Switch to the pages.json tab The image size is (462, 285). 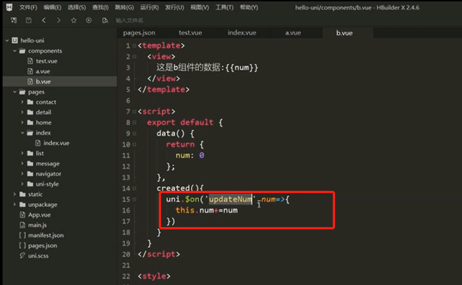139,33
